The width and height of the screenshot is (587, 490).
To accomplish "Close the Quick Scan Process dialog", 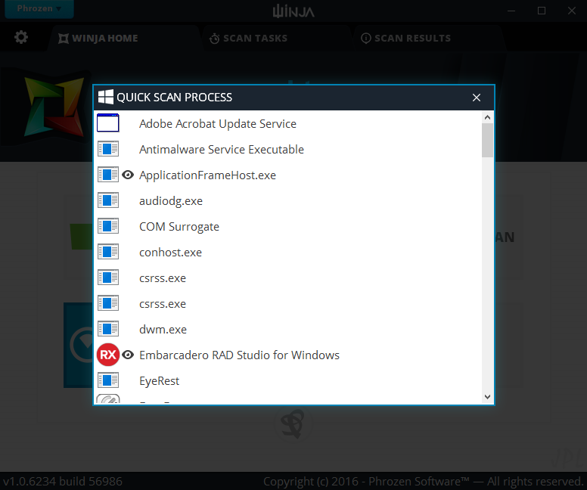I will pyautogui.click(x=477, y=98).
